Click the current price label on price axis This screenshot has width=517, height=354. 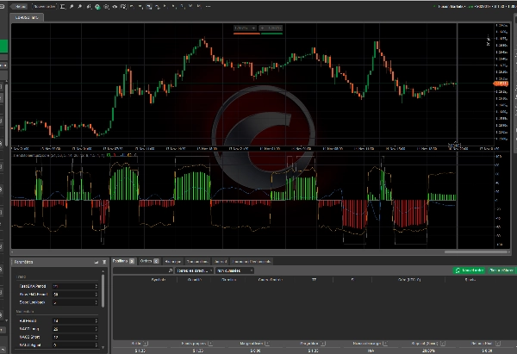pos(501,83)
